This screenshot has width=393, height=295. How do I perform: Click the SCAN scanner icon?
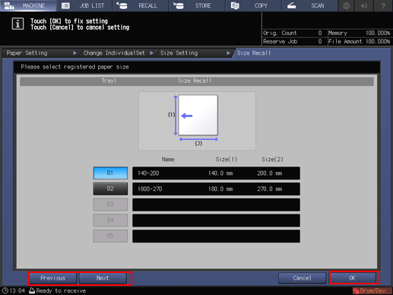[x=291, y=5]
